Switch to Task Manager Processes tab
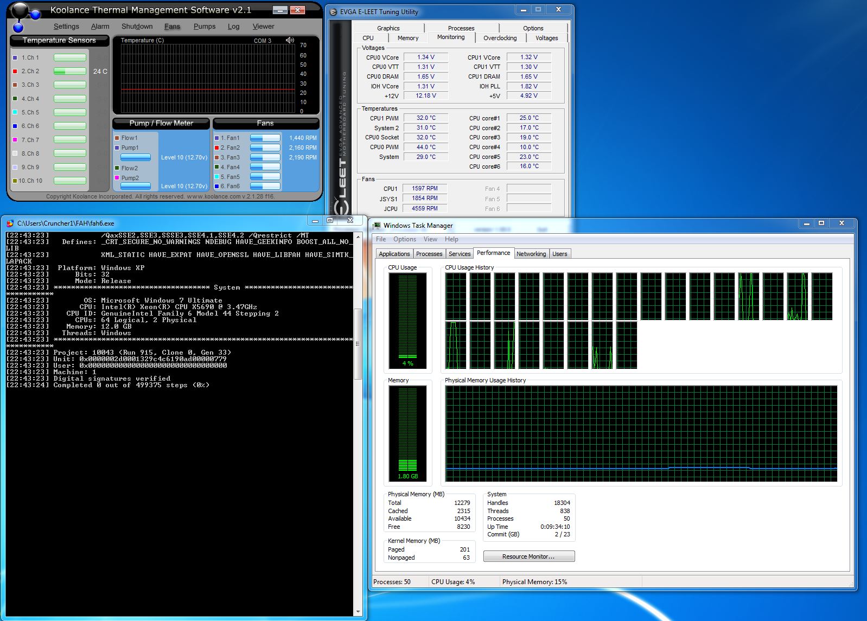The height and width of the screenshot is (621, 867). point(429,254)
